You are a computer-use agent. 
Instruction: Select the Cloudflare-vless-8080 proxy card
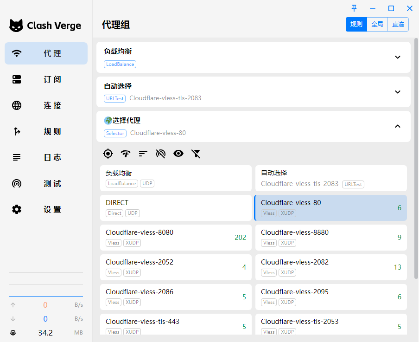tap(176, 238)
